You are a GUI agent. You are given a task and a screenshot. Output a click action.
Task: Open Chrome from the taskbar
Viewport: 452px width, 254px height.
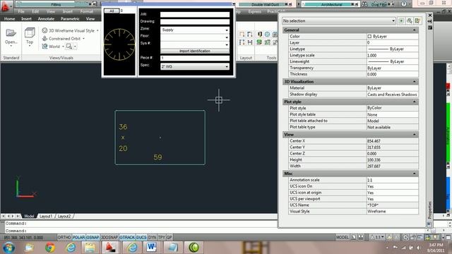[x=50, y=248]
